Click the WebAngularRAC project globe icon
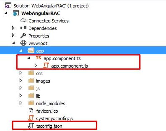 tap(16, 13)
